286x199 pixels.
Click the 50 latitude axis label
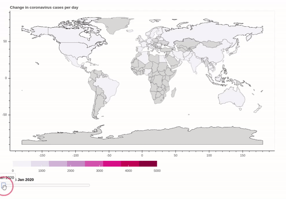[5, 42]
